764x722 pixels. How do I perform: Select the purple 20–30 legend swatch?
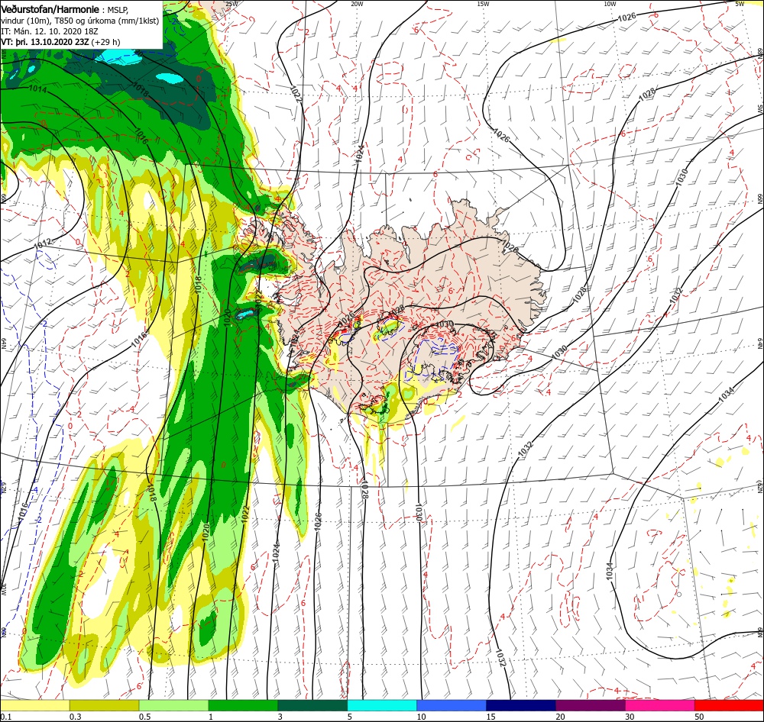pyautogui.click(x=591, y=705)
